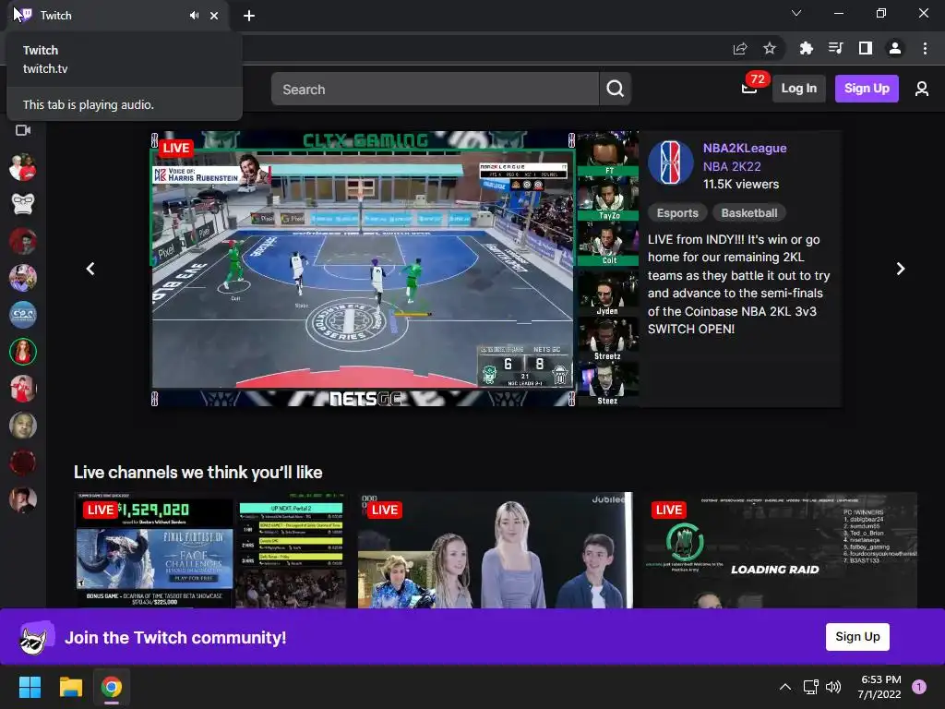The width and height of the screenshot is (945, 709).
Task: Open the dark red circle channel avatar
Action: tap(23, 463)
